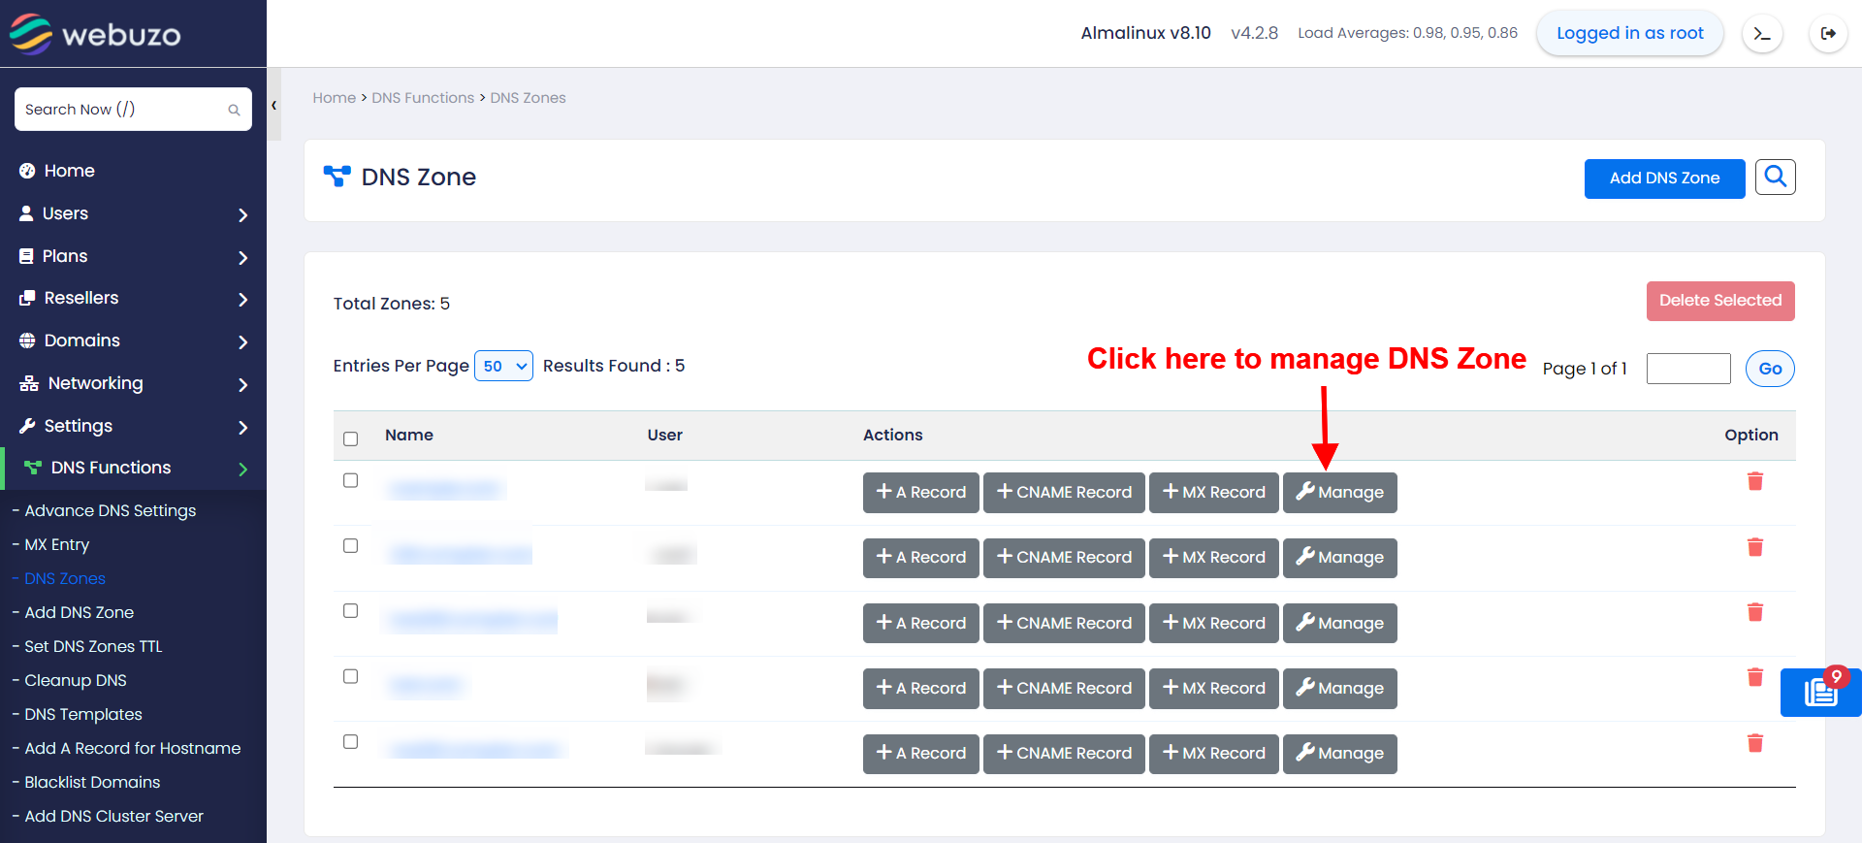Open the news notifications widget with badge
The width and height of the screenshot is (1862, 843).
point(1820,692)
